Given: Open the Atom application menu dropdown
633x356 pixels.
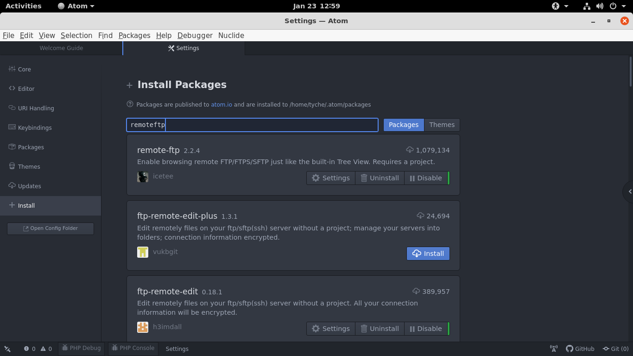Looking at the screenshot, I should [76, 6].
